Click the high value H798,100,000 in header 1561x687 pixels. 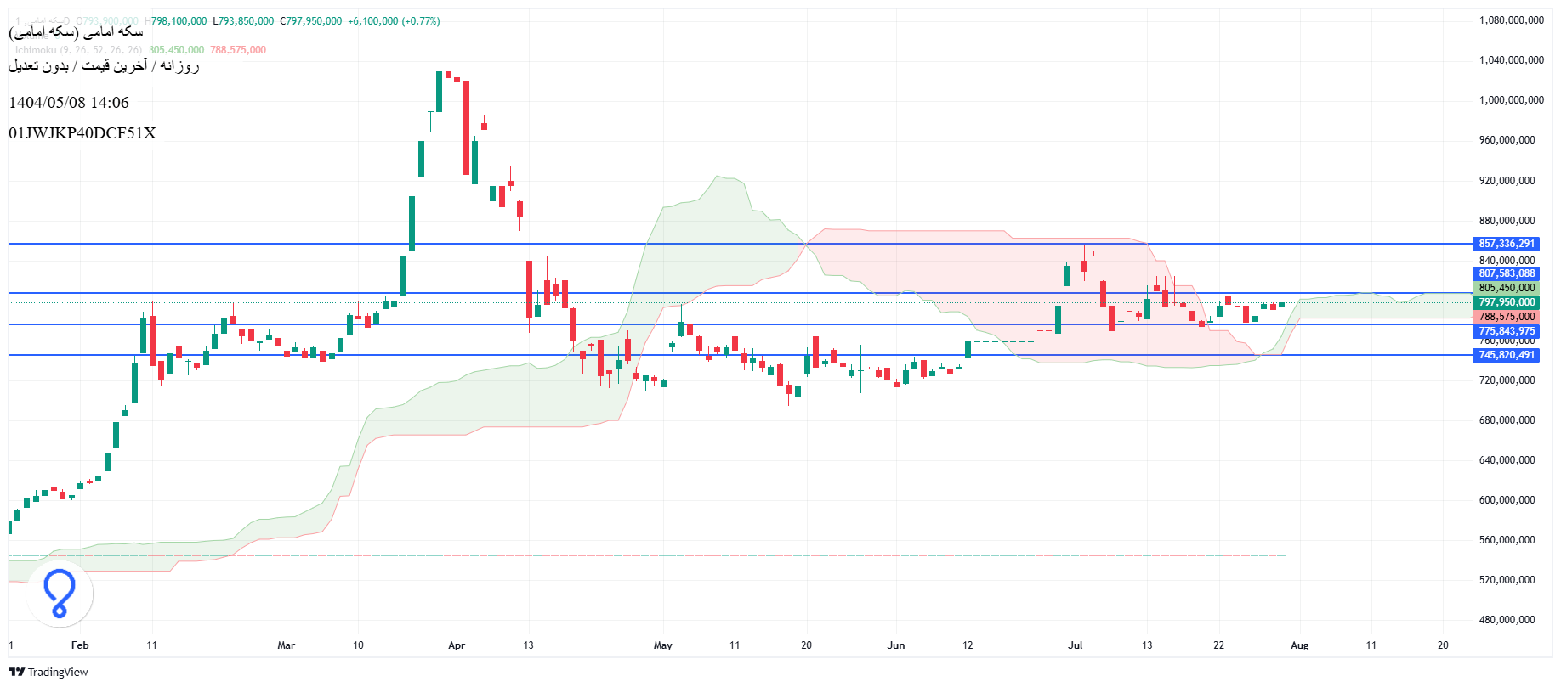click(176, 21)
